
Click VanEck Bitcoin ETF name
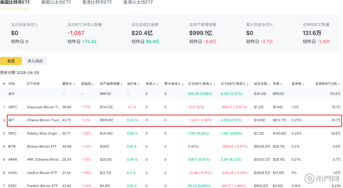(42, 173)
